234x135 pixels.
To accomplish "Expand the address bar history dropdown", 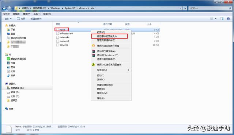I will 181,8.
